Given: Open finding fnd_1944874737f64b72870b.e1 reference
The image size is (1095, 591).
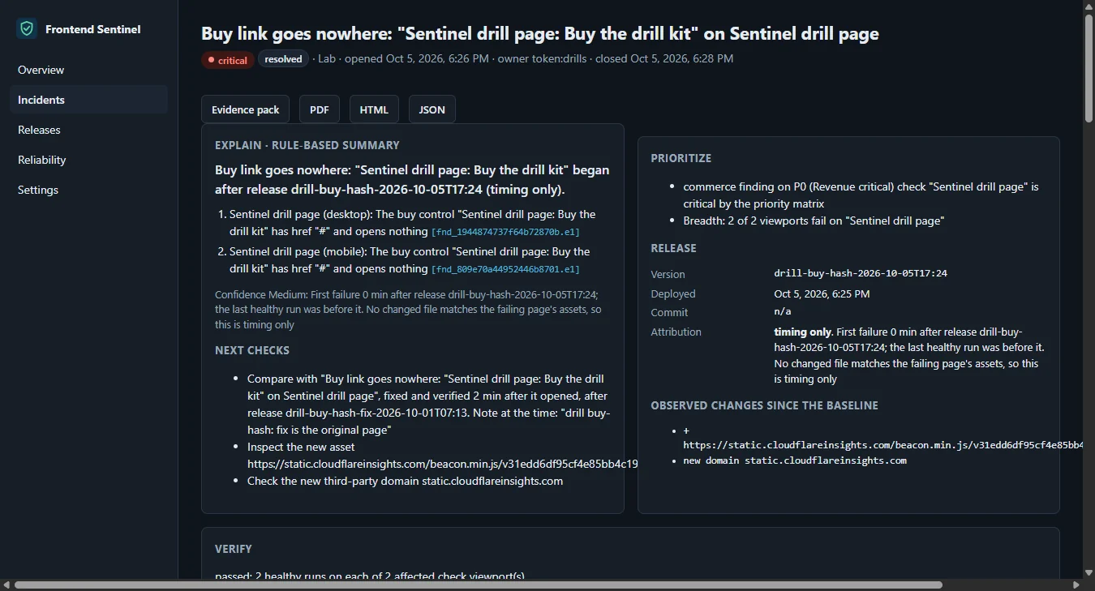Looking at the screenshot, I should coord(505,232).
